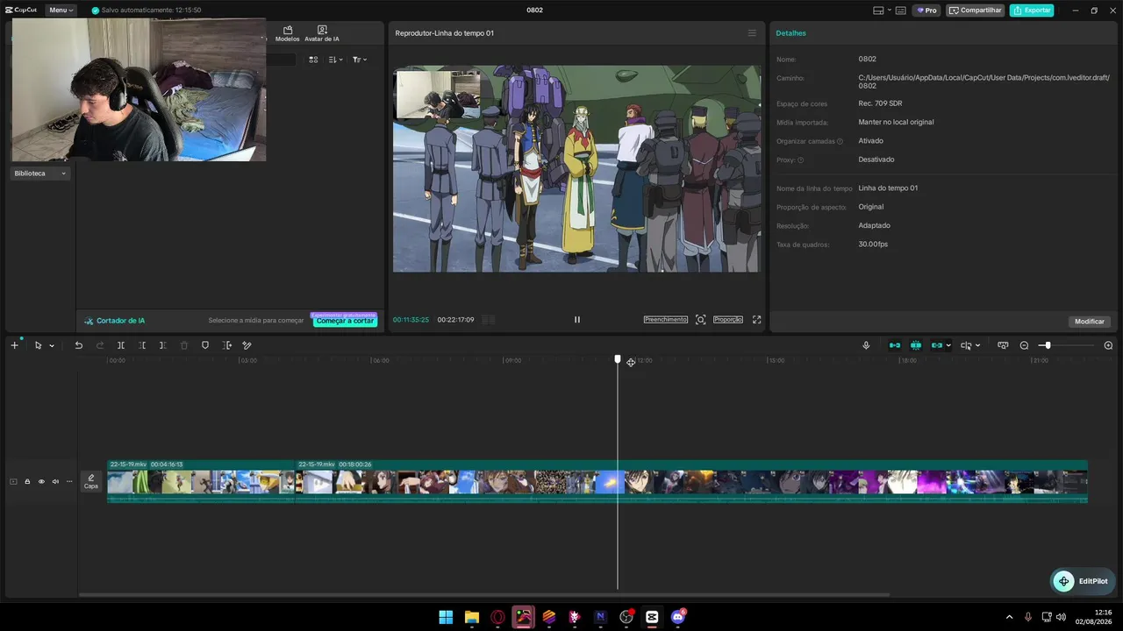Toggle auto snapping on the timeline

click(x=916, y=345)
